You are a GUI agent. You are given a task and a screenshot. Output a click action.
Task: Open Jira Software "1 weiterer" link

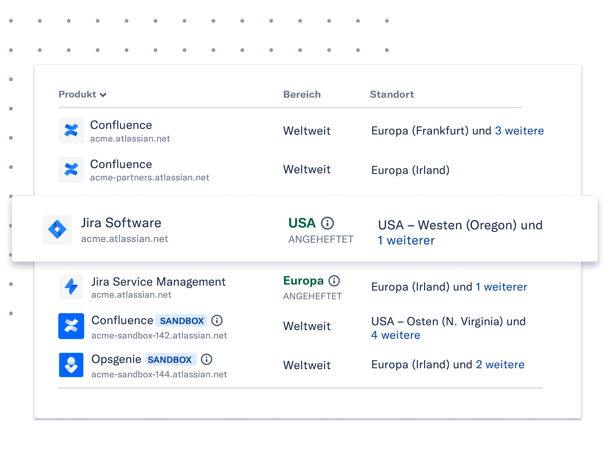point(406,240)
